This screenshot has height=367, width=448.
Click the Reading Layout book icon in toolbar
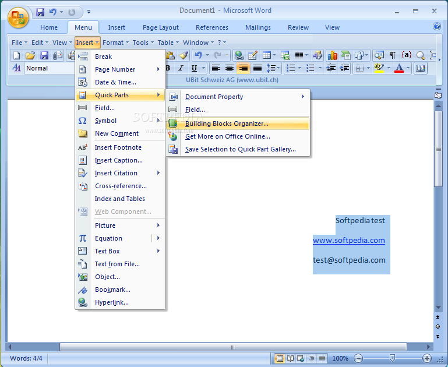pyautogui.click(x=420, y=68)
